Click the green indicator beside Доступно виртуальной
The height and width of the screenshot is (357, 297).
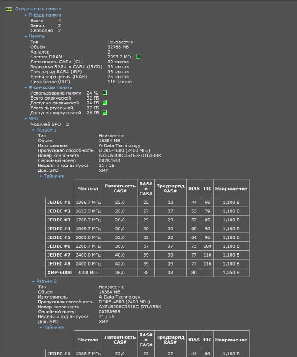coord(104,112)
